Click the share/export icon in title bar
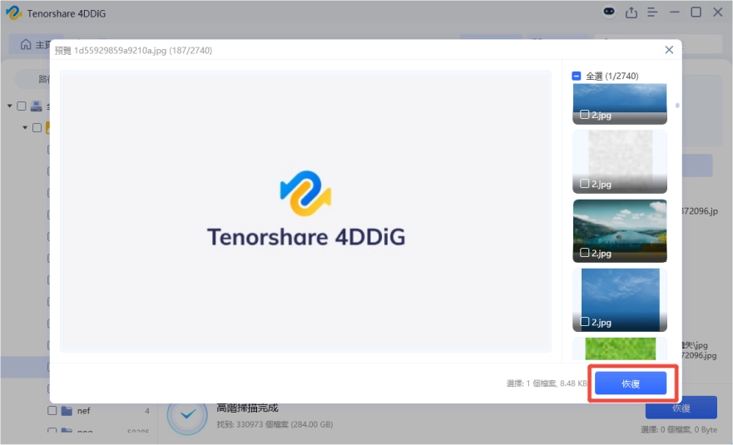 (631, 12)
